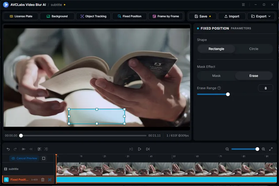Undo the last action
The image size is (279, 186).
[x=8, y=149]
